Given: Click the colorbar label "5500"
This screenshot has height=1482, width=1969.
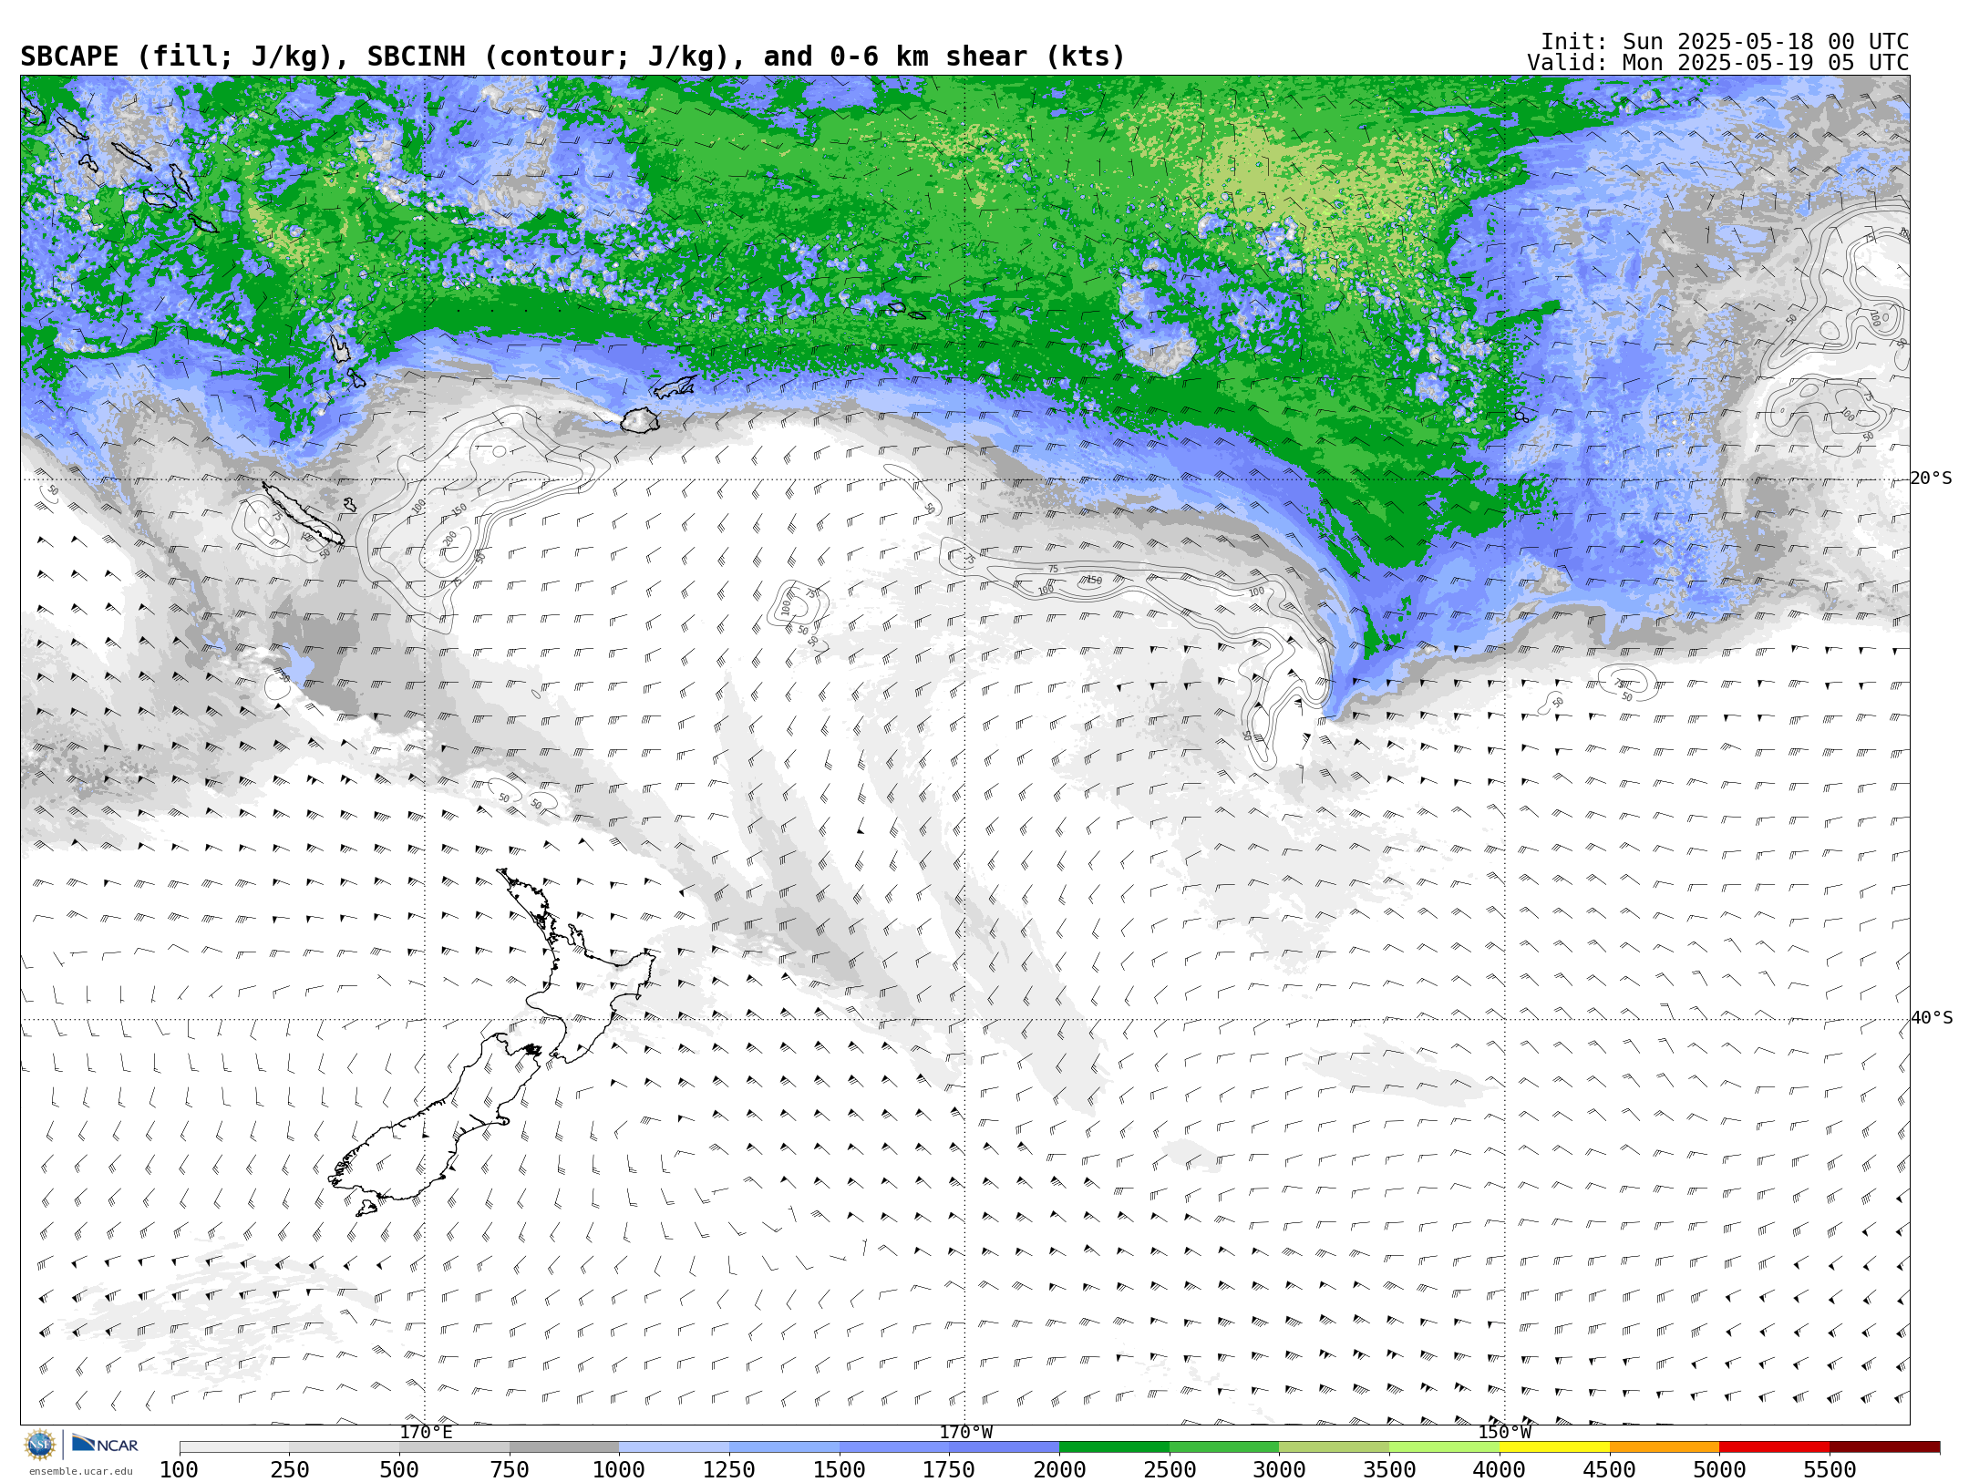Looking at the screenshot, I should (x=1830, y=1469).
